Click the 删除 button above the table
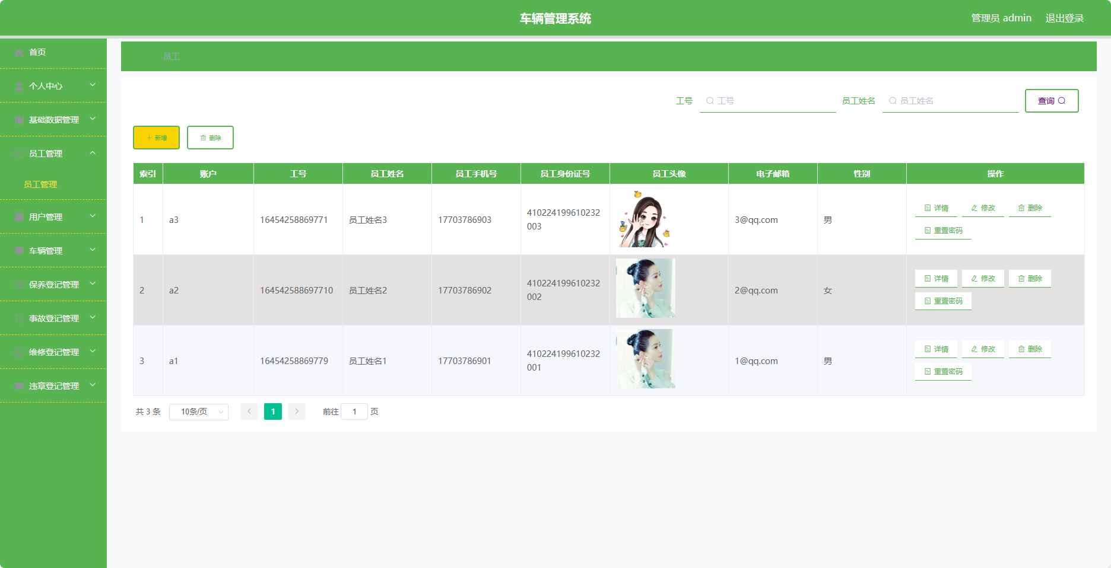This screenshot has height=568, width=1111. tap(210, 138)
